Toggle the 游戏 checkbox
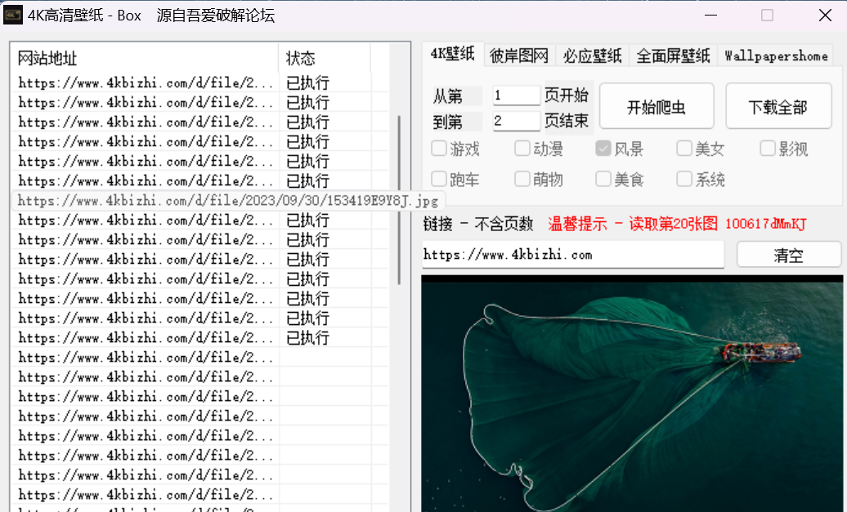Image resolution: width=847 pixels, height=512 pixels. [440, 149]
